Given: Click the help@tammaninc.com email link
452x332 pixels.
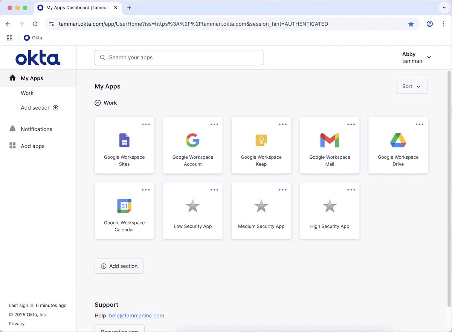Looking at the screenshot, I should (136, 315).
